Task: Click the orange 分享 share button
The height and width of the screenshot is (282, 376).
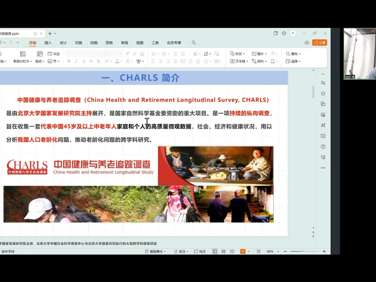Action: (x=320, y=43)
